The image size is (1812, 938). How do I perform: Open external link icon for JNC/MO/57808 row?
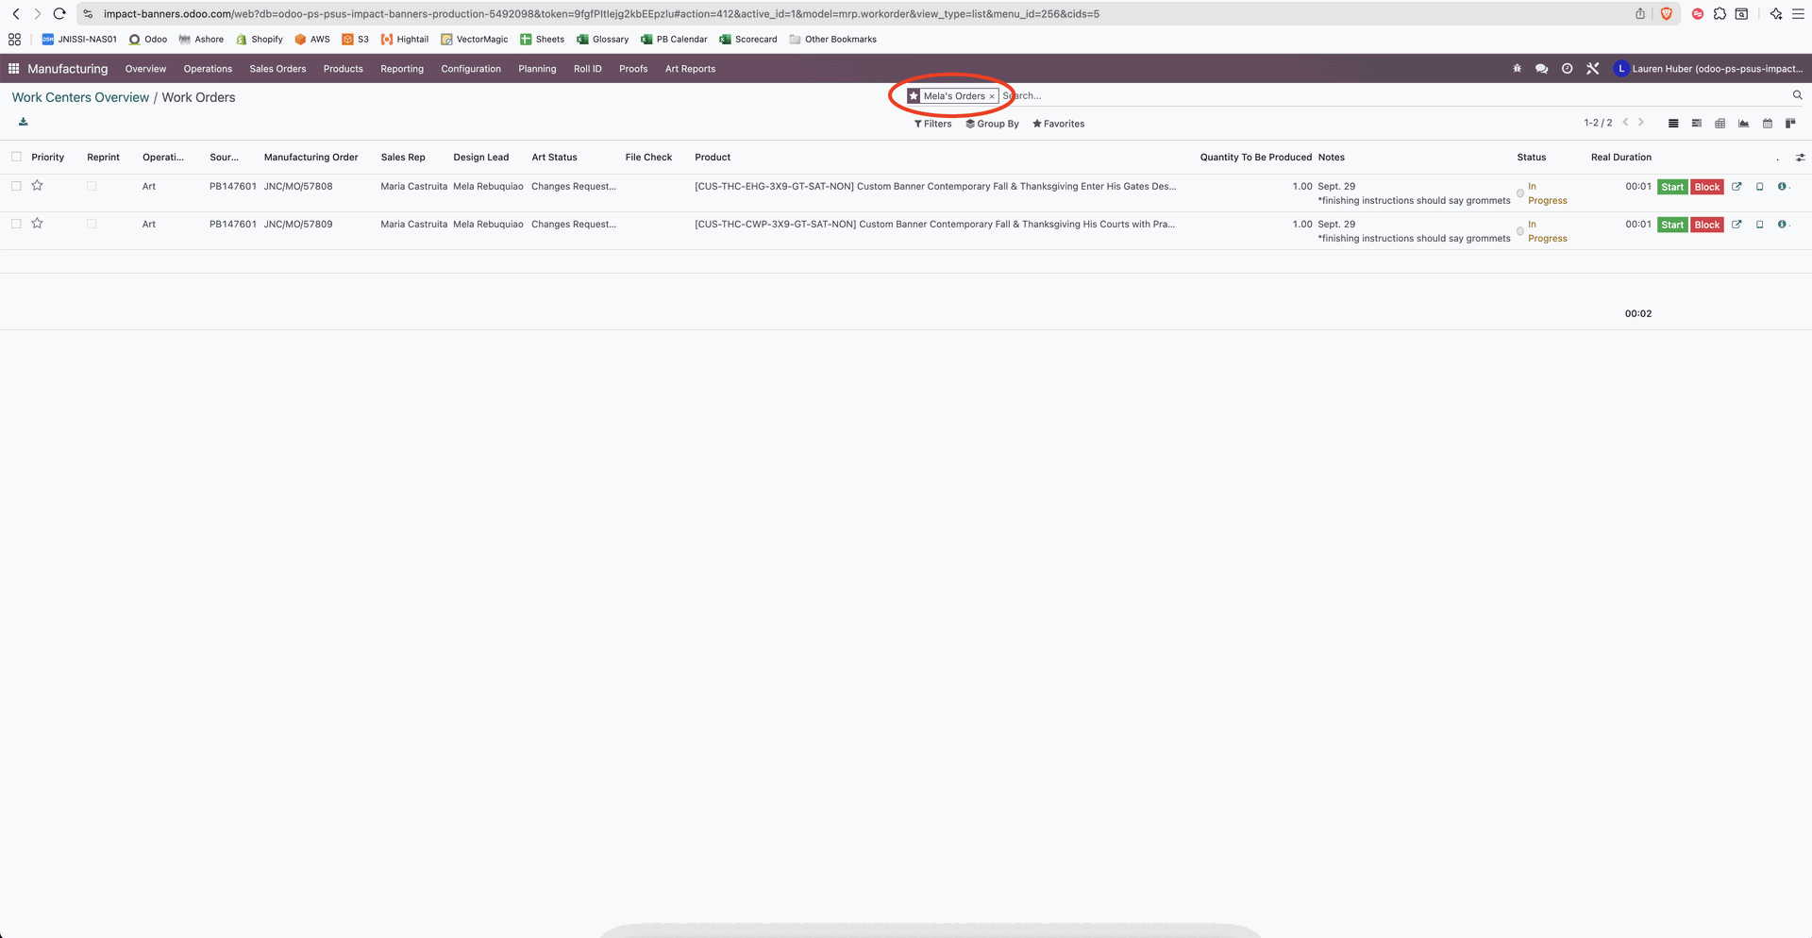(x=1736, y=187)
